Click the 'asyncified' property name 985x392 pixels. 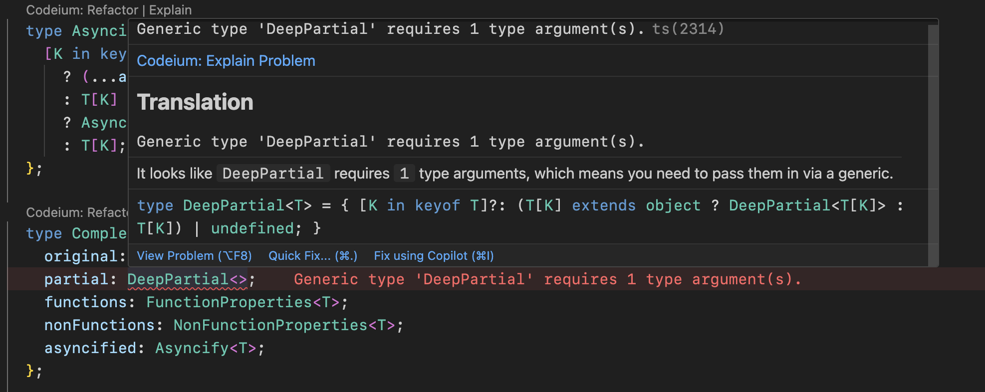click(90, 348)
